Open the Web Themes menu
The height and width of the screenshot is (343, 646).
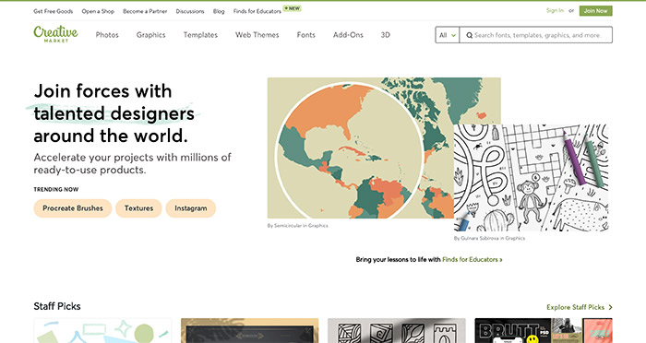pos(257,35)
